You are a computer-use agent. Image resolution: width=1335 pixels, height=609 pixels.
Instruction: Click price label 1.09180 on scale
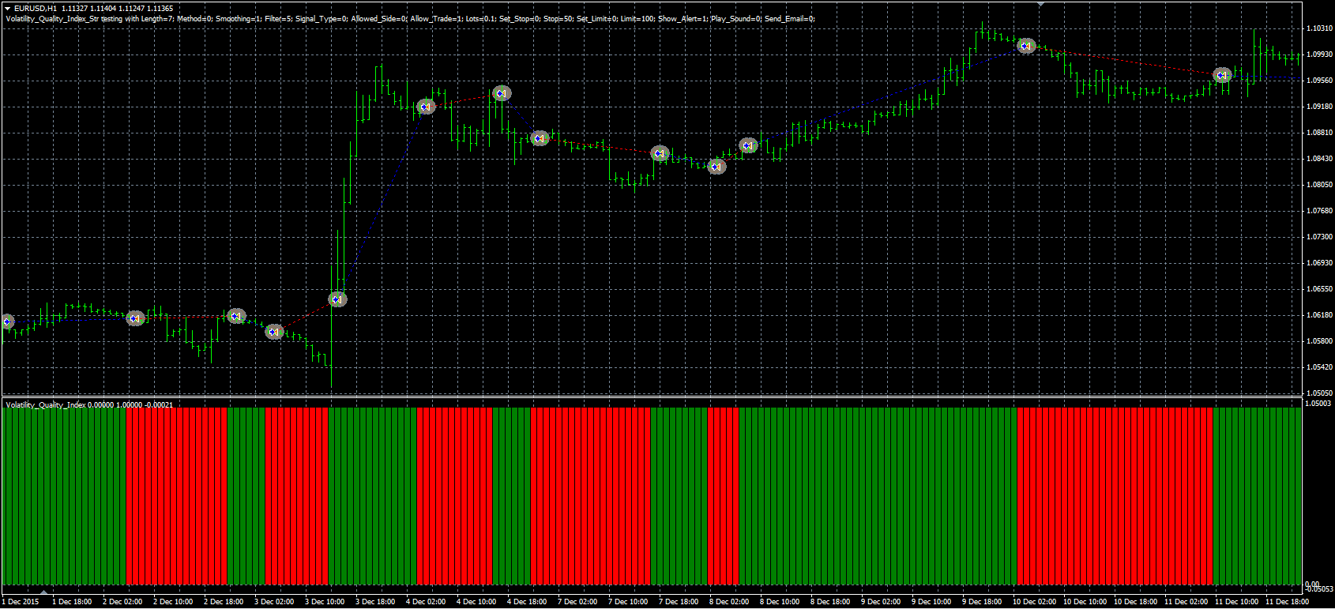coord(1320,107)
